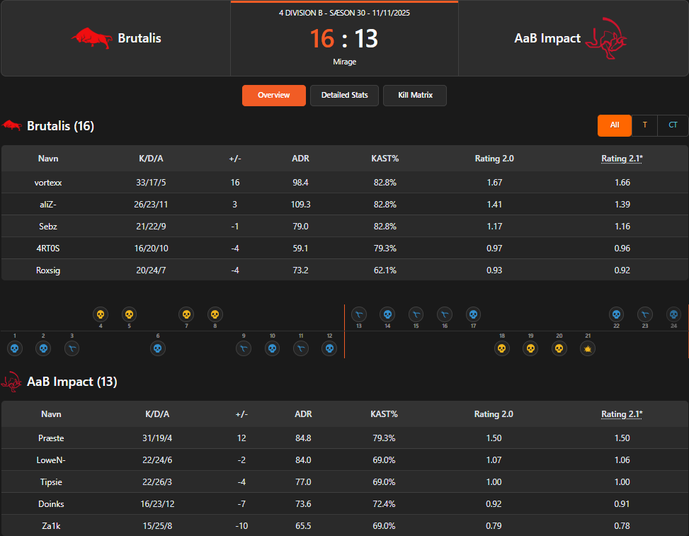This screenshot has height=536, width=689.
Task: Click player name Za1k
Action: click(51, 526)
